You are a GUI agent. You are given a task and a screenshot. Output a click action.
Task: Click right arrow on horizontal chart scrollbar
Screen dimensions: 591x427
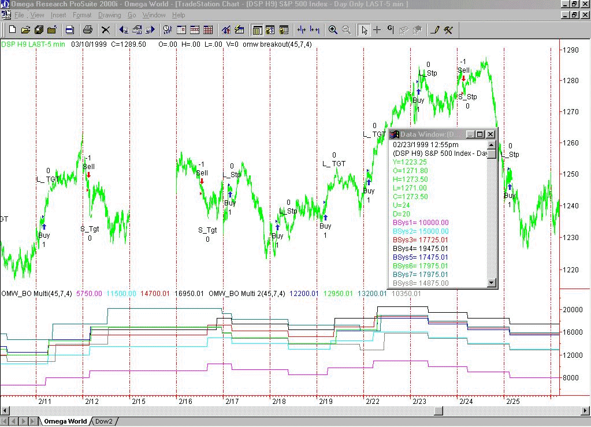coord(585,411)
